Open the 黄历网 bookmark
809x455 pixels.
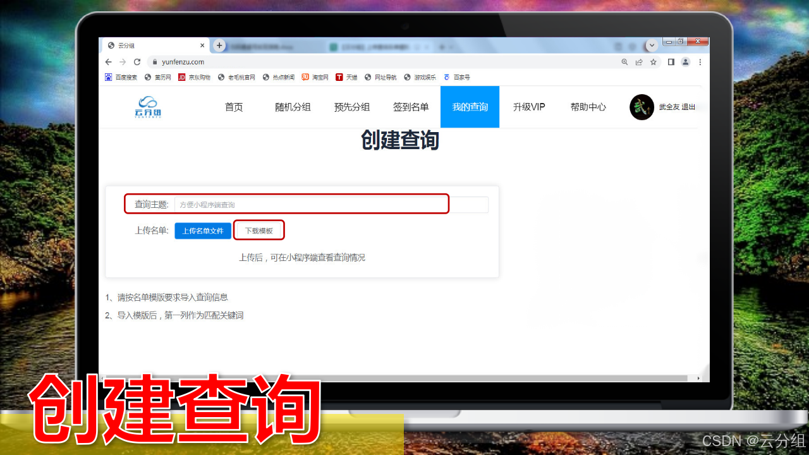(x=157, y=77)
